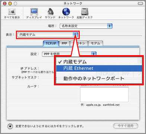This screenshot has width=146, height=134.
Task: Click the サブネットマスク label
Action: 25,77
